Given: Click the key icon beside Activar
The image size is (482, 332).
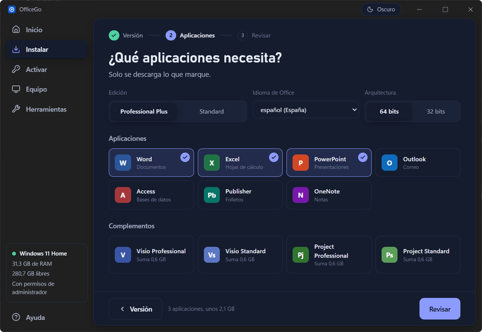Looking at the screenshot, I should (x=16, y=69).
